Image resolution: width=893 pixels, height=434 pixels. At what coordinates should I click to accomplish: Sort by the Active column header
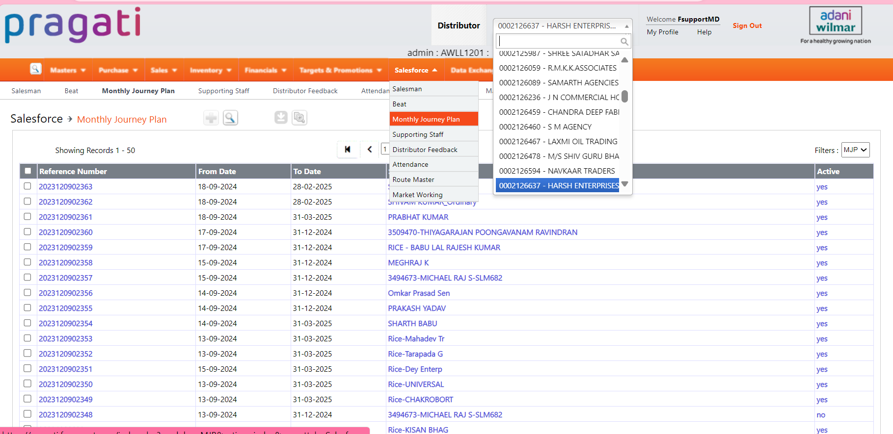[x=828, y=171]
